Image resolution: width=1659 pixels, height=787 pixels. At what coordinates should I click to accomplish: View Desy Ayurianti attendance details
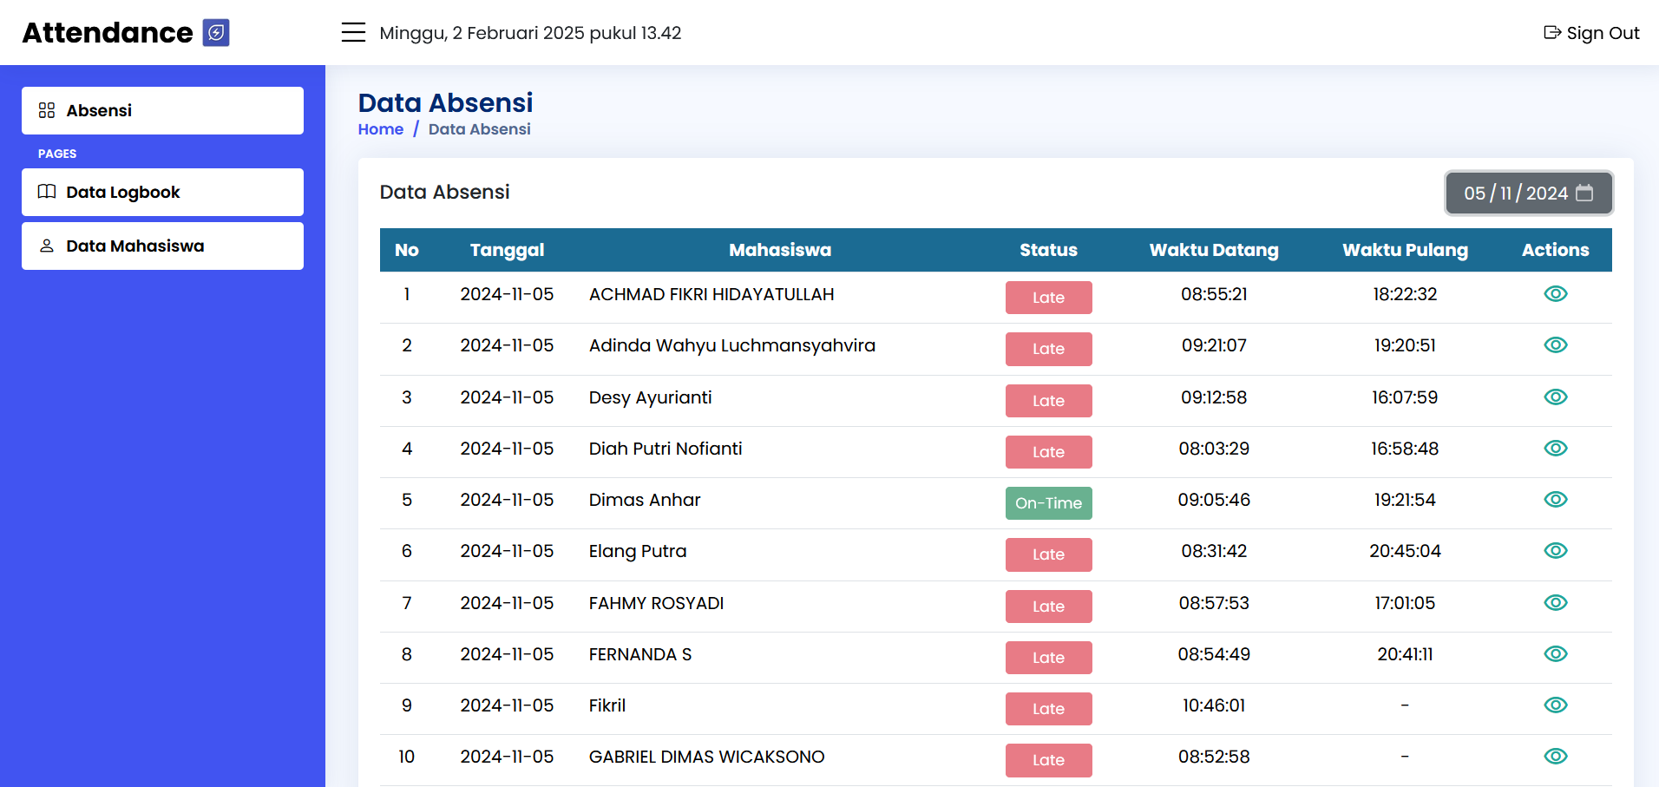click(x=1555, y=397)
